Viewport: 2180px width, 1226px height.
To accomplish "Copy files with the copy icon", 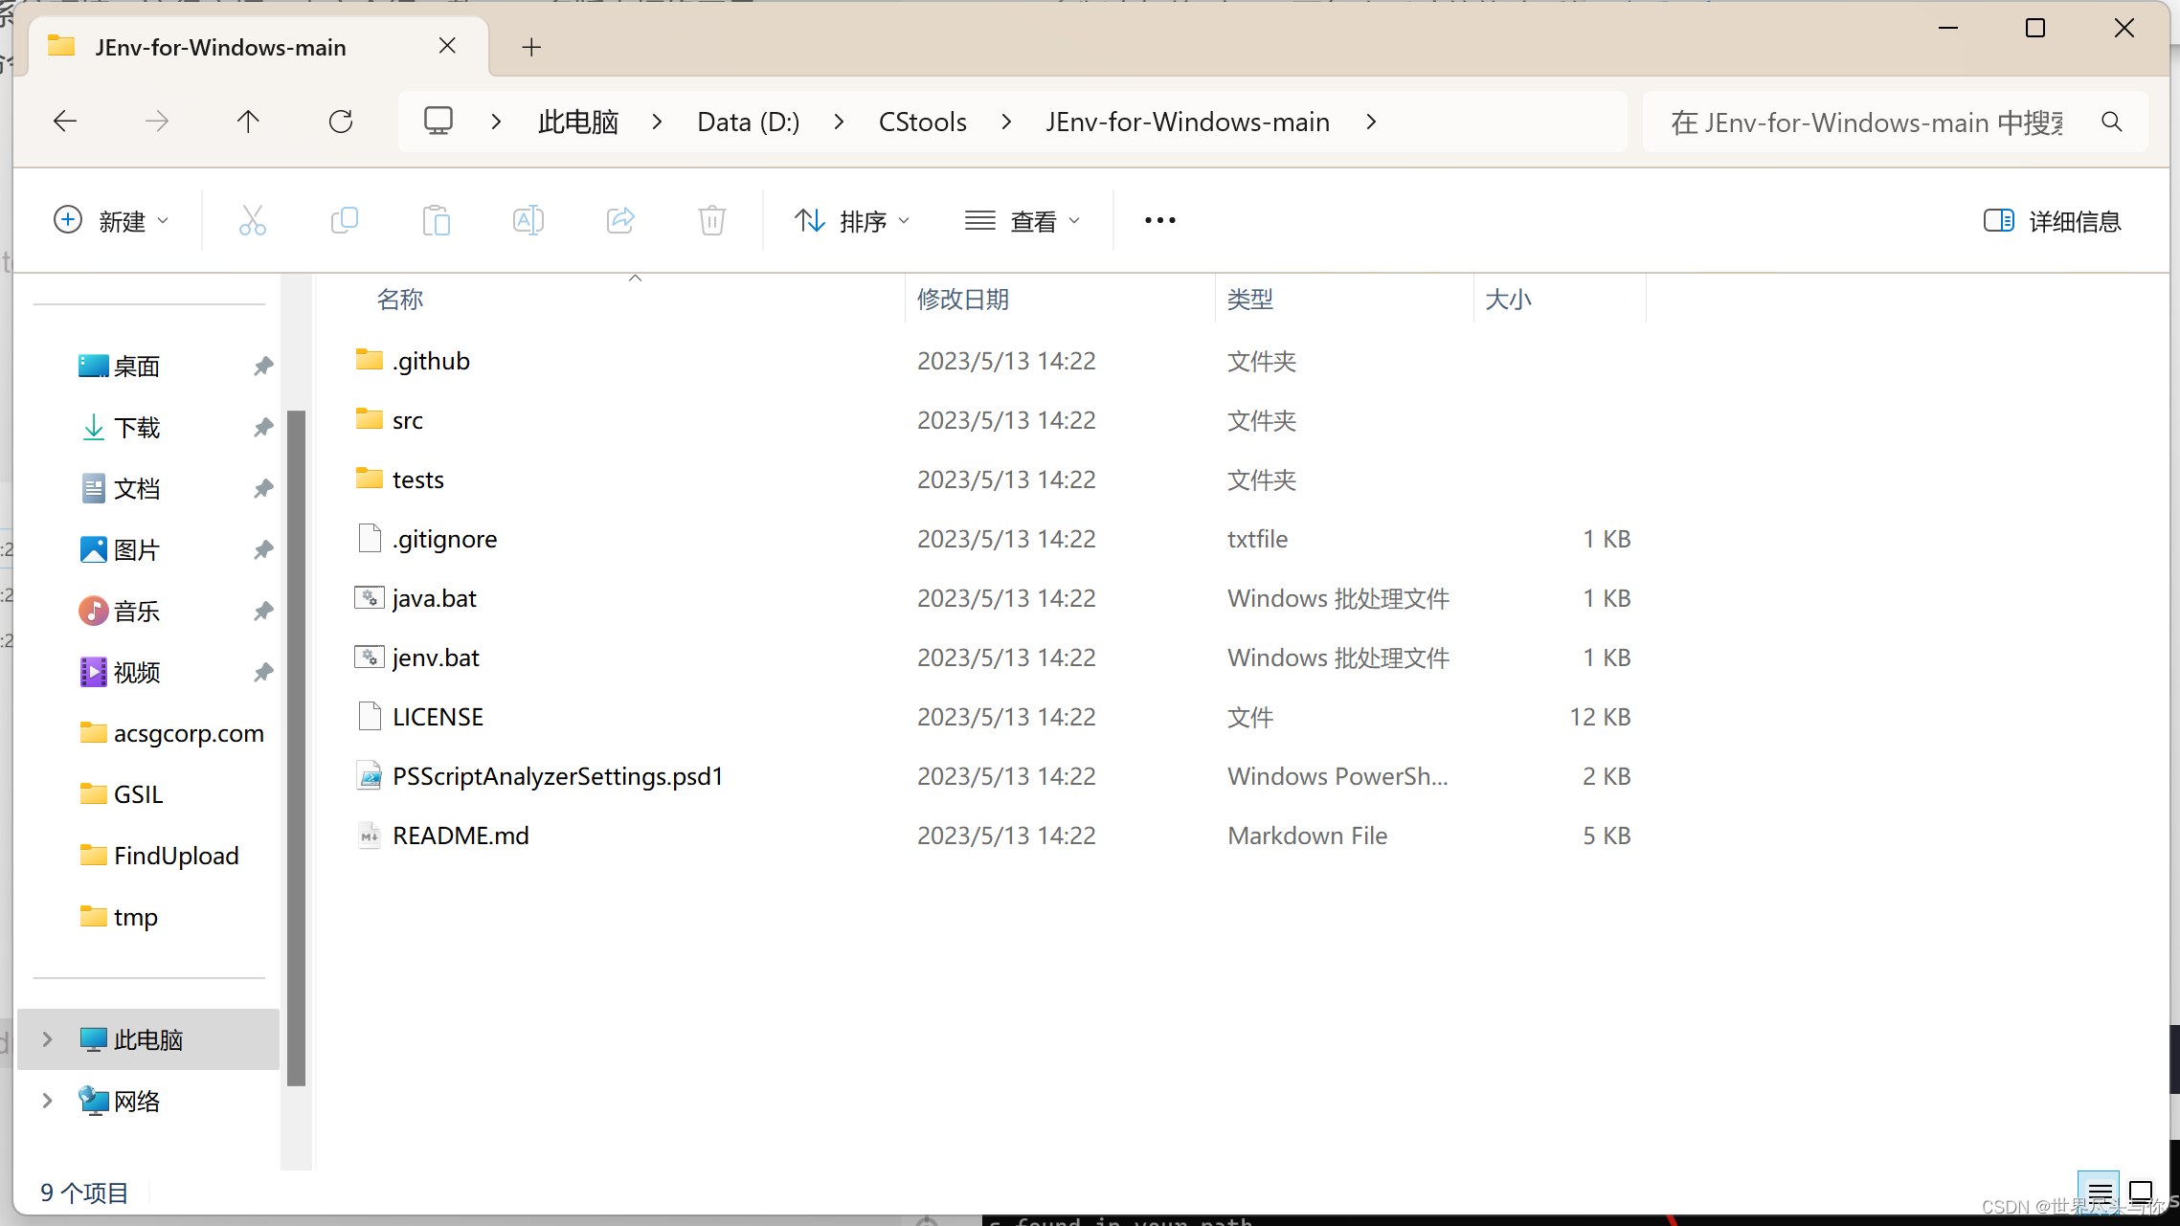I will [x=344, y=220].
